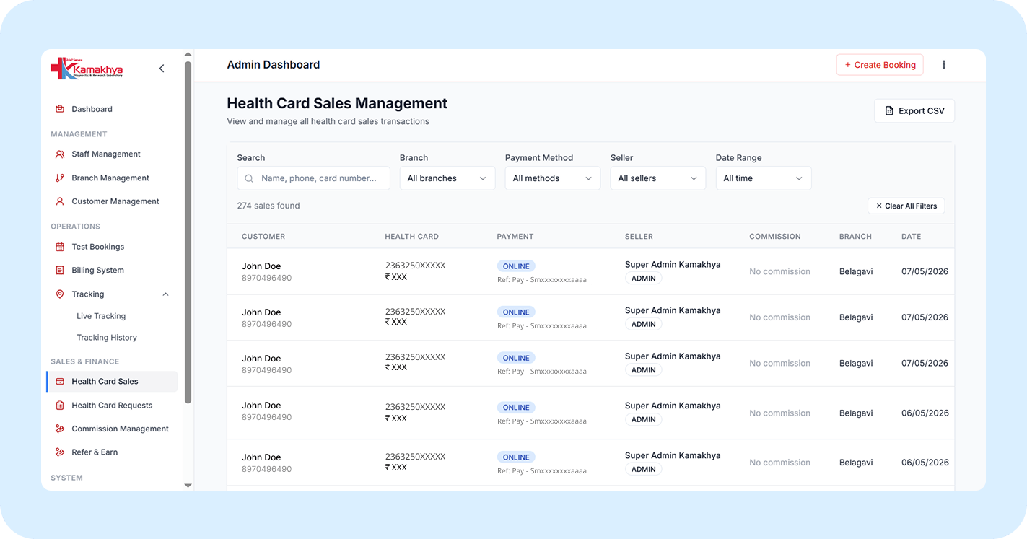This screenshot has height=539, width=1027.
Task: Go to Health Card Requests
Action: click(x=112, y=406)
